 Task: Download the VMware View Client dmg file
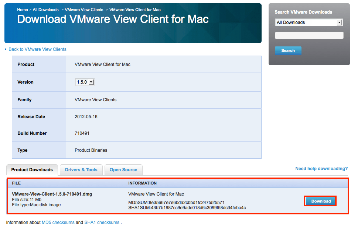pos(321,201)
